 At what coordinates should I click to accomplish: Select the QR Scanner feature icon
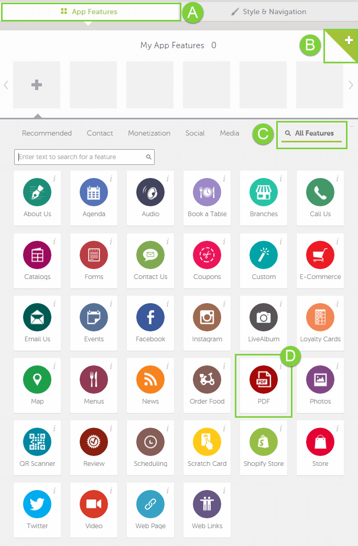(x=37, y=441)
